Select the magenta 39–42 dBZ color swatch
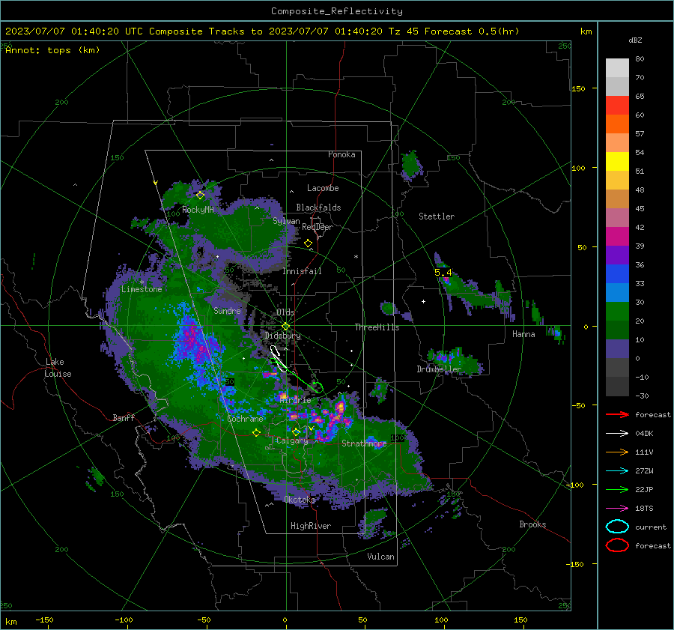 (617, 237)
